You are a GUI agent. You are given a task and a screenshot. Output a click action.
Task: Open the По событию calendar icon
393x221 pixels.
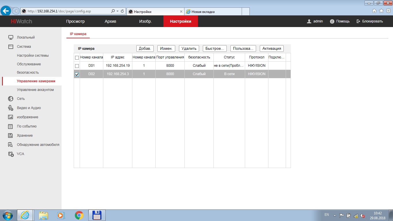[x=11, y=126]
